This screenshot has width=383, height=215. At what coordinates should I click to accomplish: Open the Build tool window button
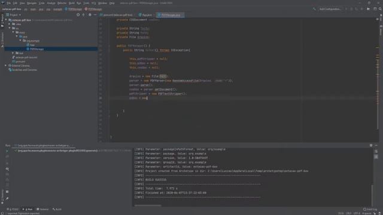point(57,209)
